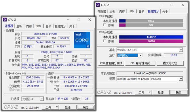Image resolution: width=190 pixels, height=112 pixels.
Task: Minimize the right CPU-Z window
Action: (x=161, y=5)
